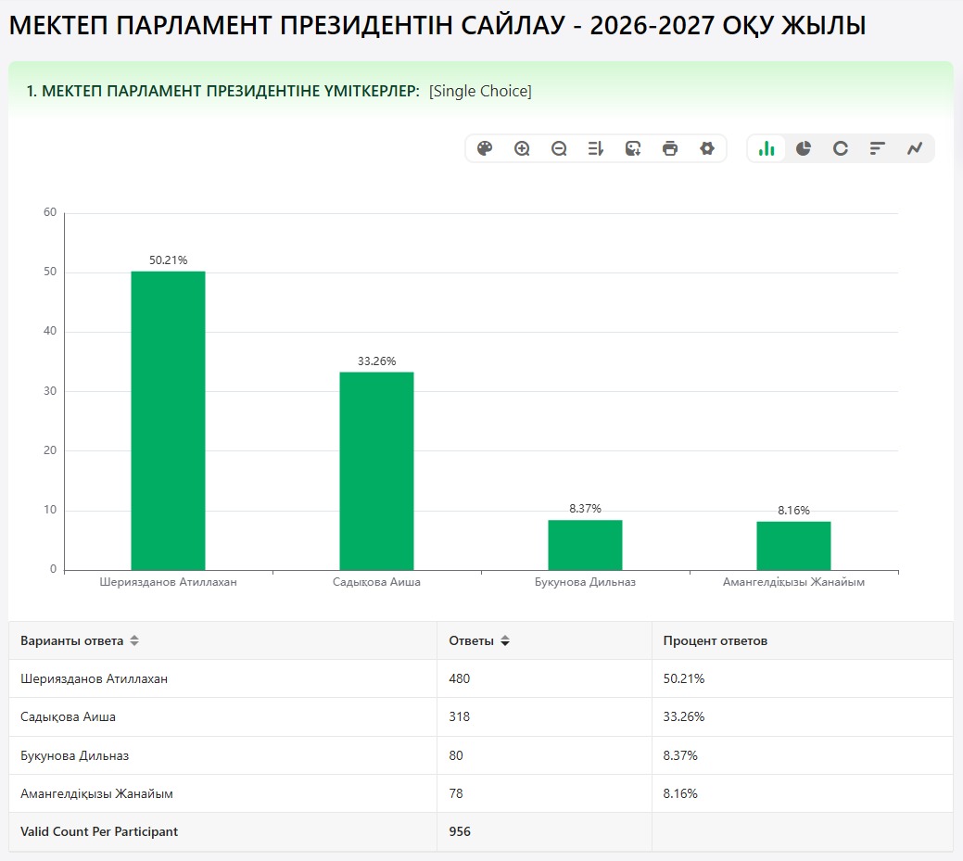The image size is (963, 861).
Task: Select the Букунова Дильназ bar
Action: coord(585,545)
